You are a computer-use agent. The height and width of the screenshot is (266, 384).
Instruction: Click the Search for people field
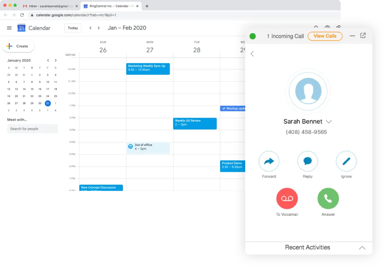pyautogui.click(x=32, y=129)
